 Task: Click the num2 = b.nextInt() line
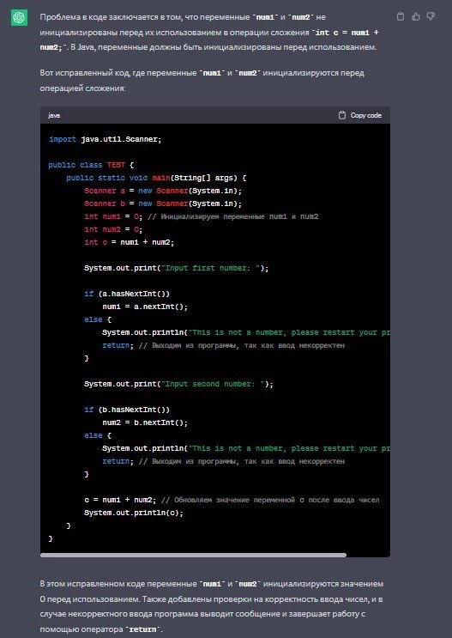[x=145, y=422]
